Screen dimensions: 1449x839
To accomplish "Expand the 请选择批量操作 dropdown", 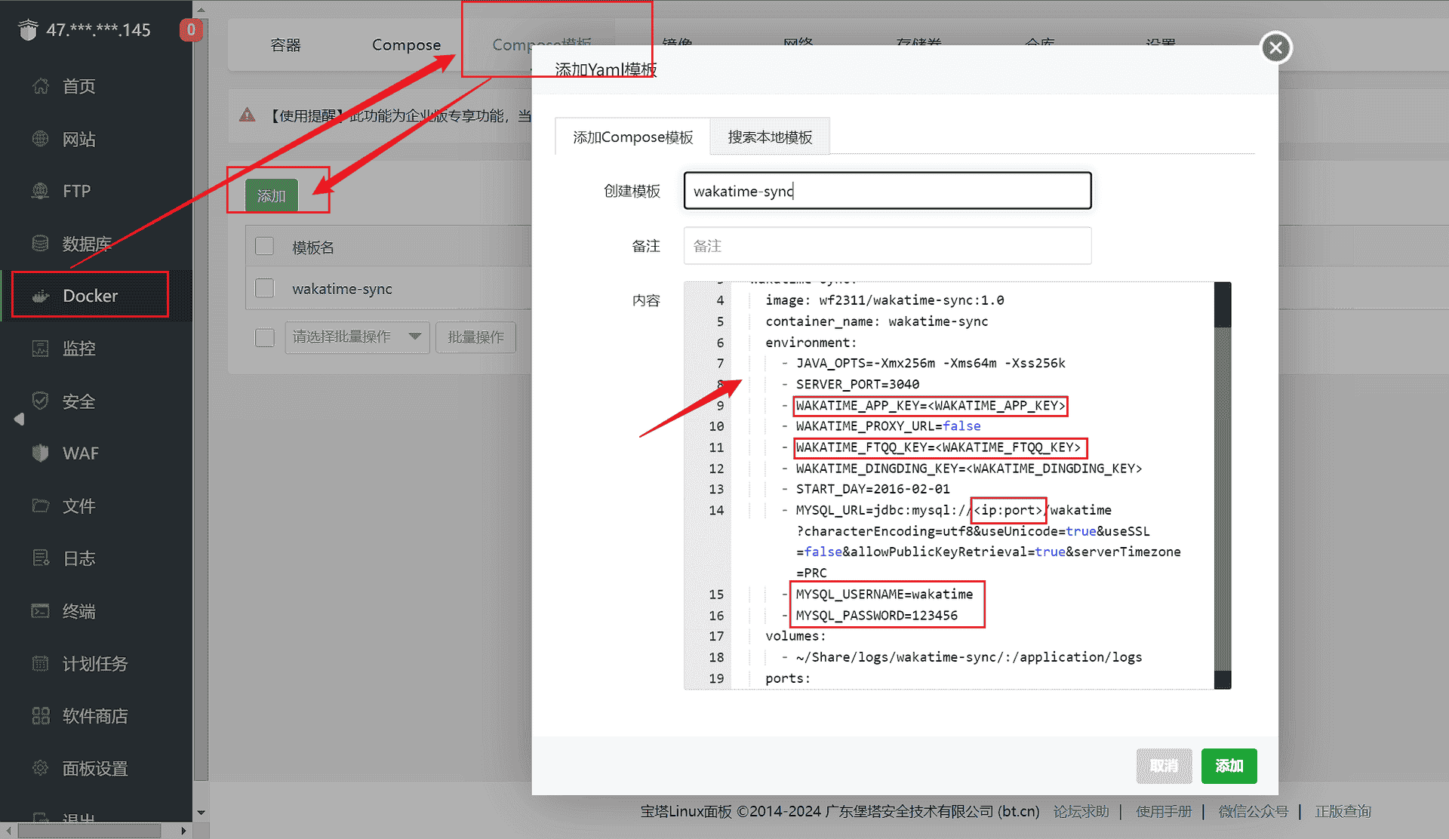I will (x=356, y=337).
